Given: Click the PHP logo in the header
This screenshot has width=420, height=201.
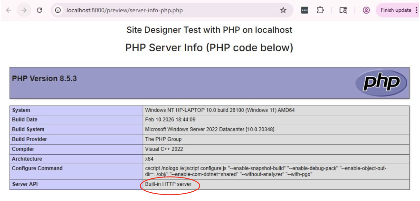Looking at the screenshot, I should click(x=381, y=83).
